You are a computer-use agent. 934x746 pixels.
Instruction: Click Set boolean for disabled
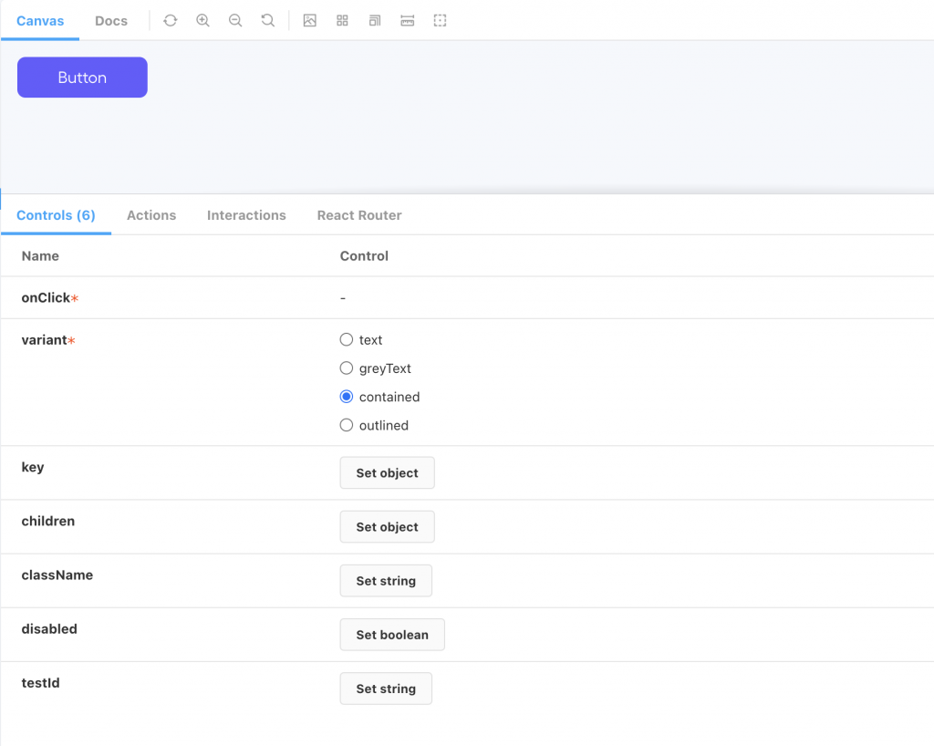coord(392,635)
